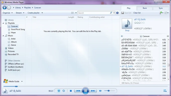Open the Stream dropdown menu
171x96 pixels.
pos(20,13)
